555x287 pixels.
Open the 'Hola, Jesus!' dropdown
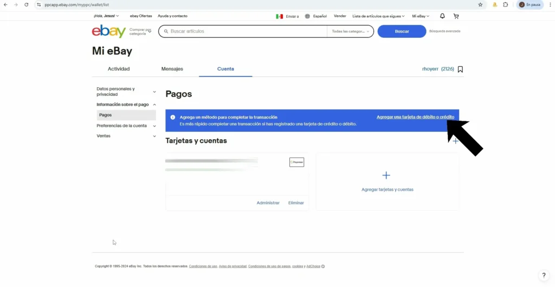click(x=106, y=16)
